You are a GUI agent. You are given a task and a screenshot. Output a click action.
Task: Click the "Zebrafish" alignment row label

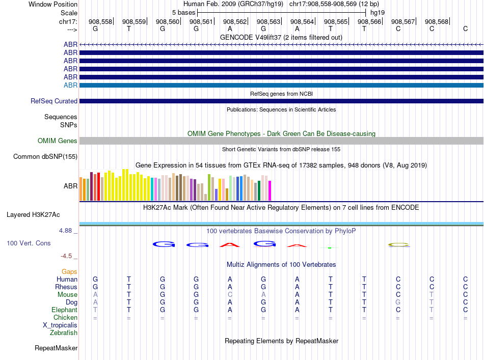(64, 333)
